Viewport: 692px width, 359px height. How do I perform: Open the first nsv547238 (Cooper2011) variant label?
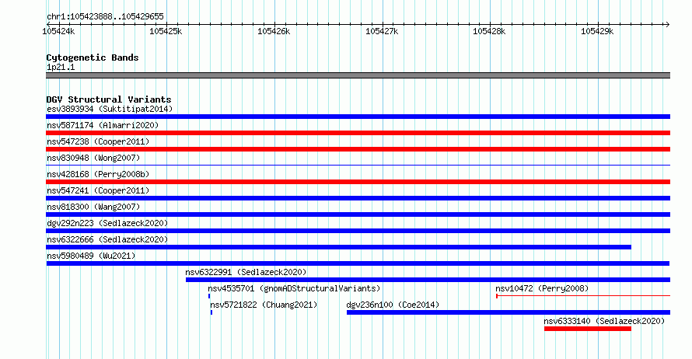coord(98,141)
